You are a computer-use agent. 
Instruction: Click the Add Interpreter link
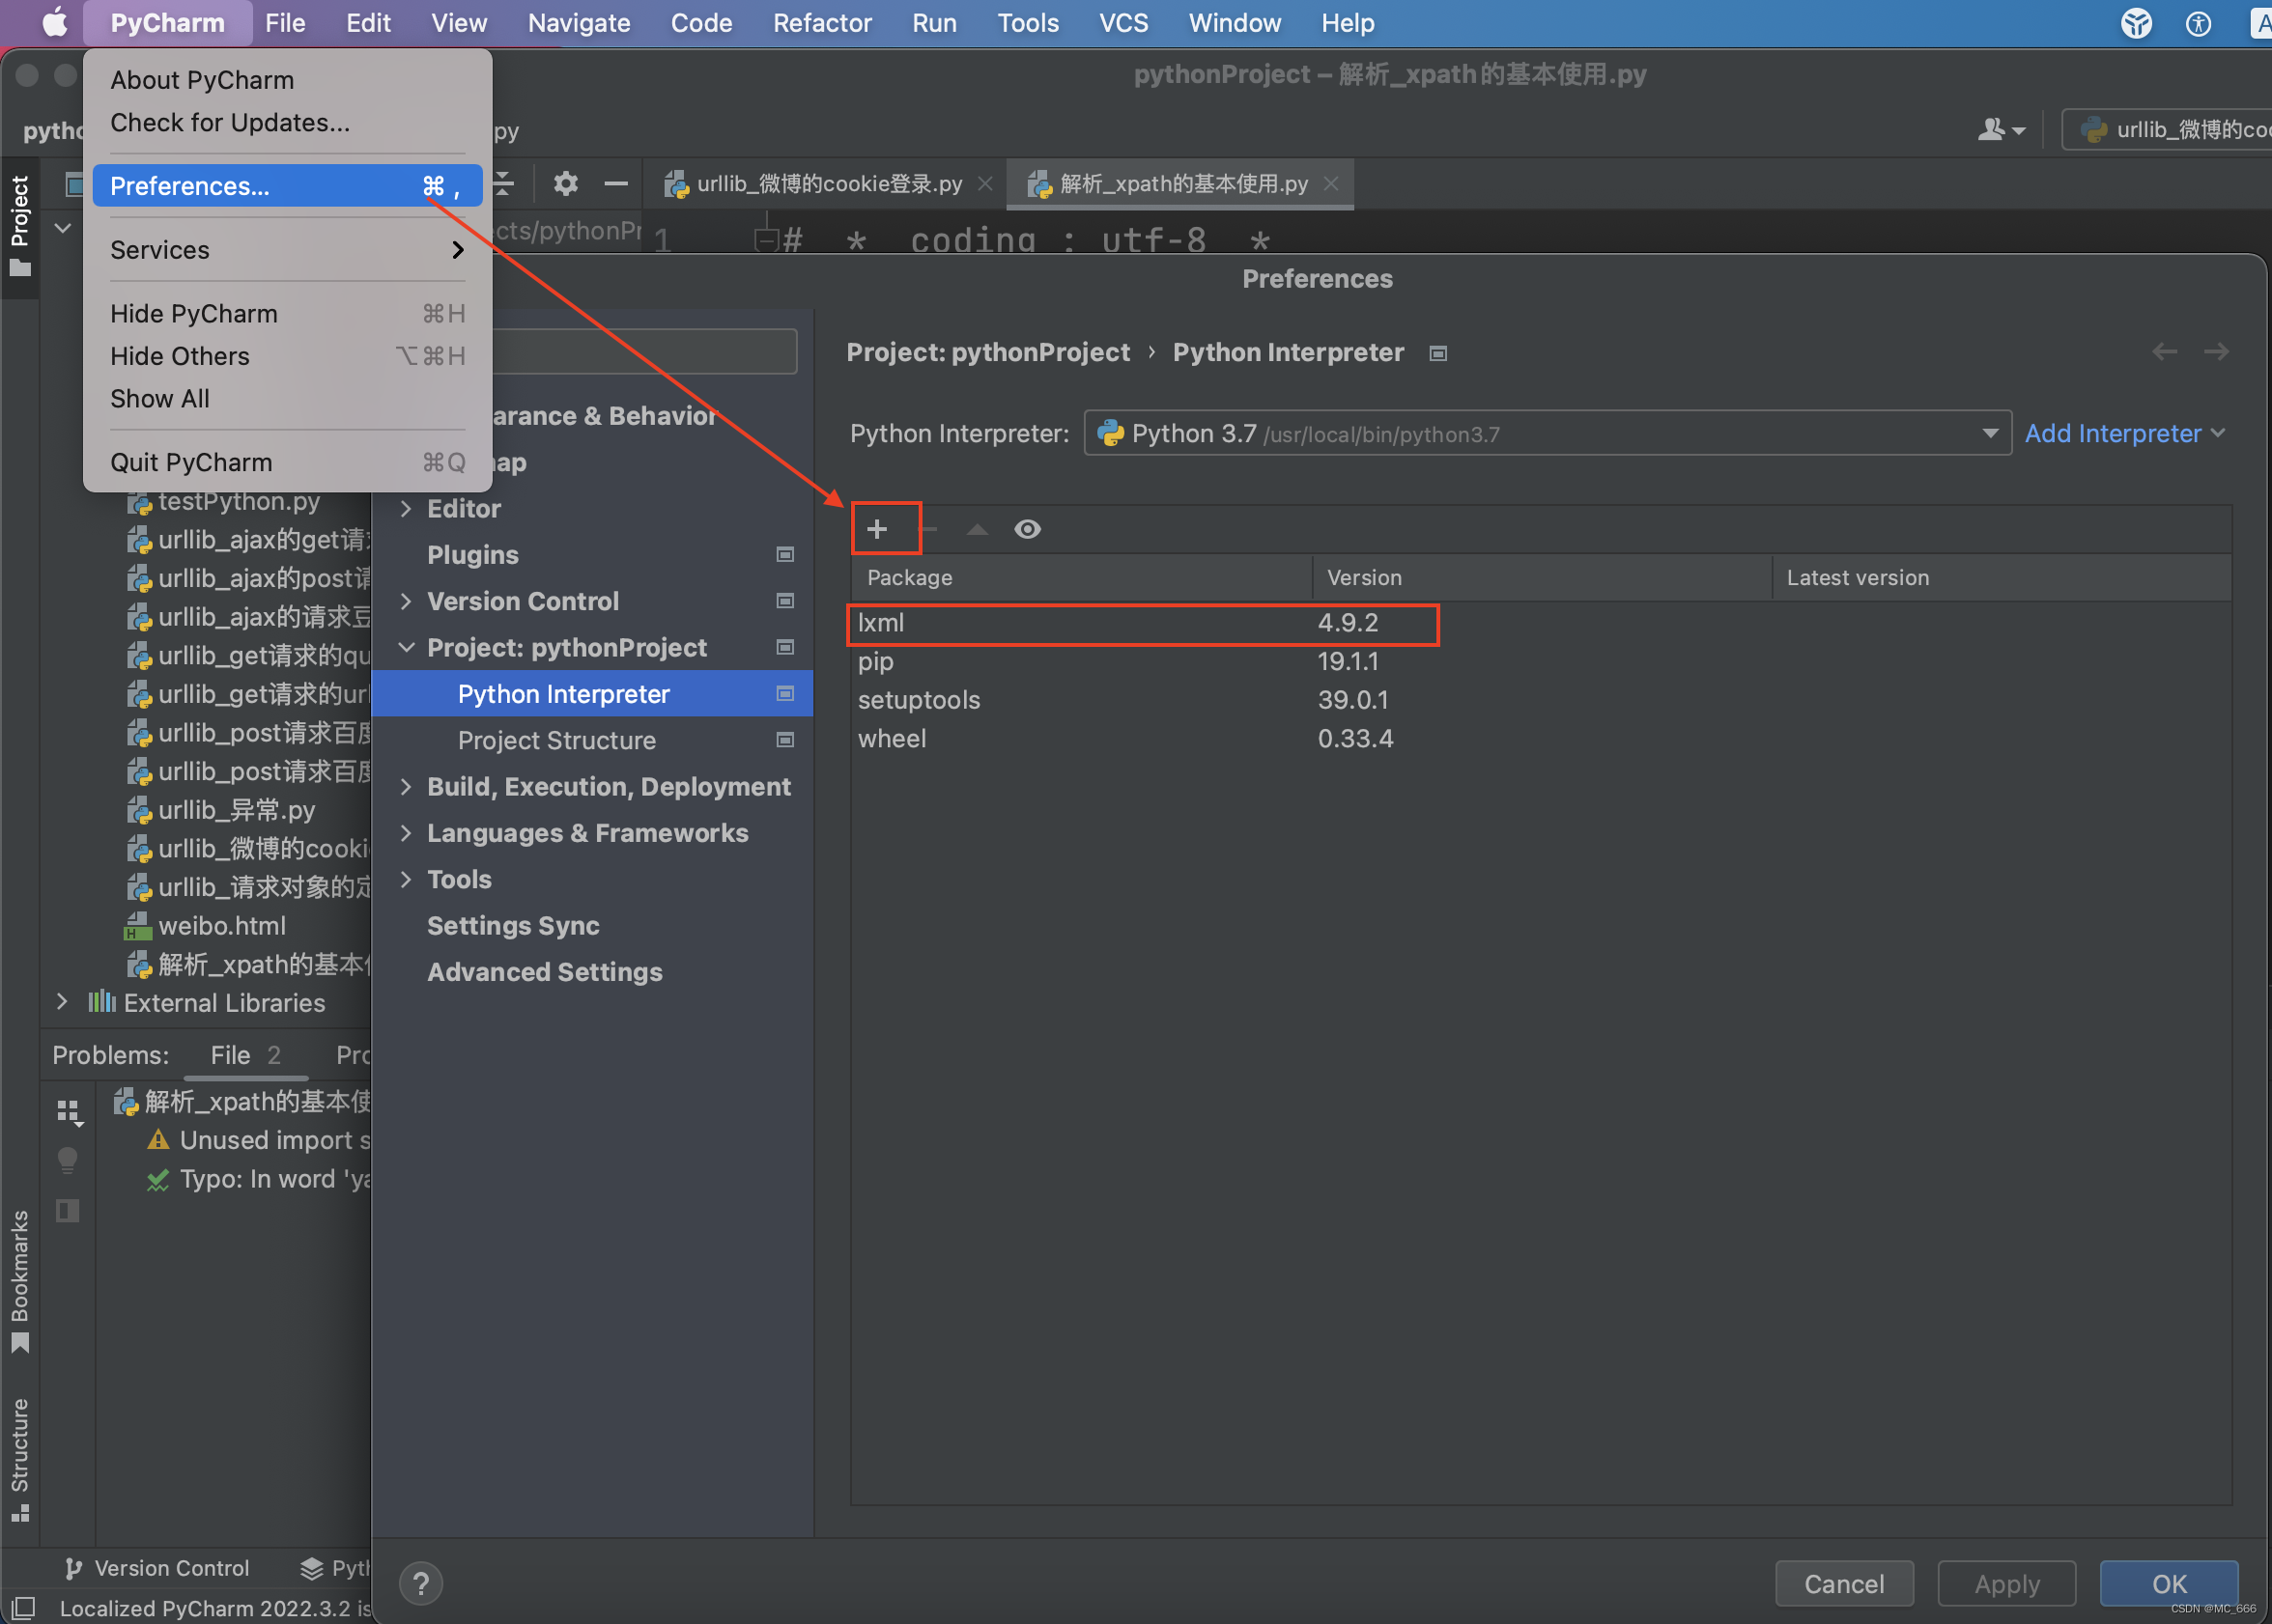(2124, 433)
